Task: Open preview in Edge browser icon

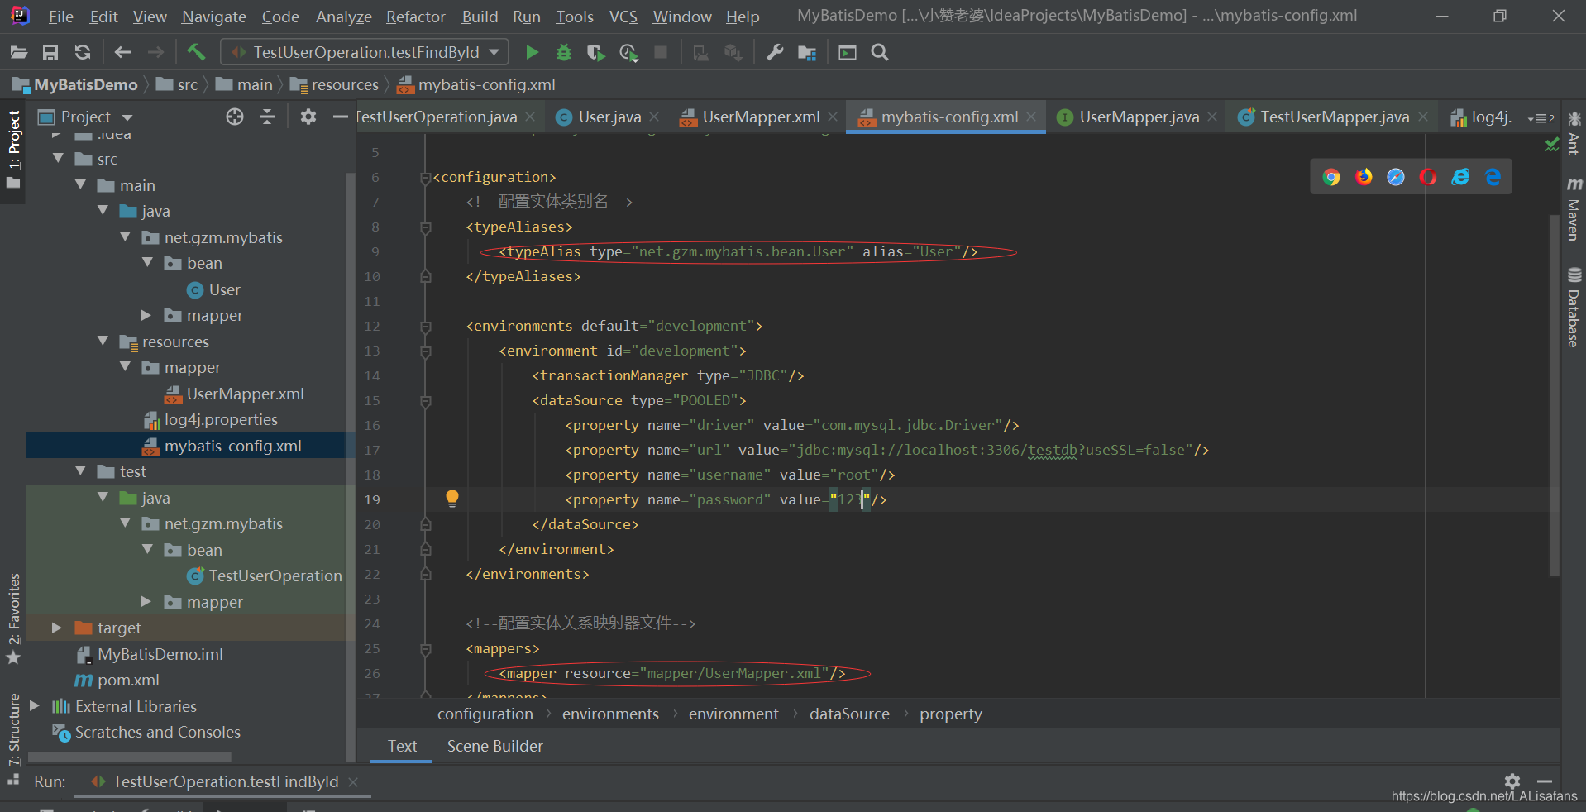Action: pyautogui.click(x=1493, y=177)
